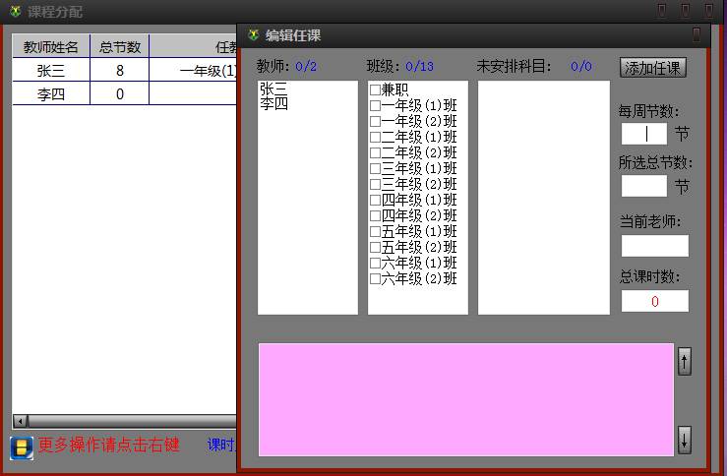Click the 所选总节数 input field
The height and width of the screenshot is (476, 727).
click(644, 186)
